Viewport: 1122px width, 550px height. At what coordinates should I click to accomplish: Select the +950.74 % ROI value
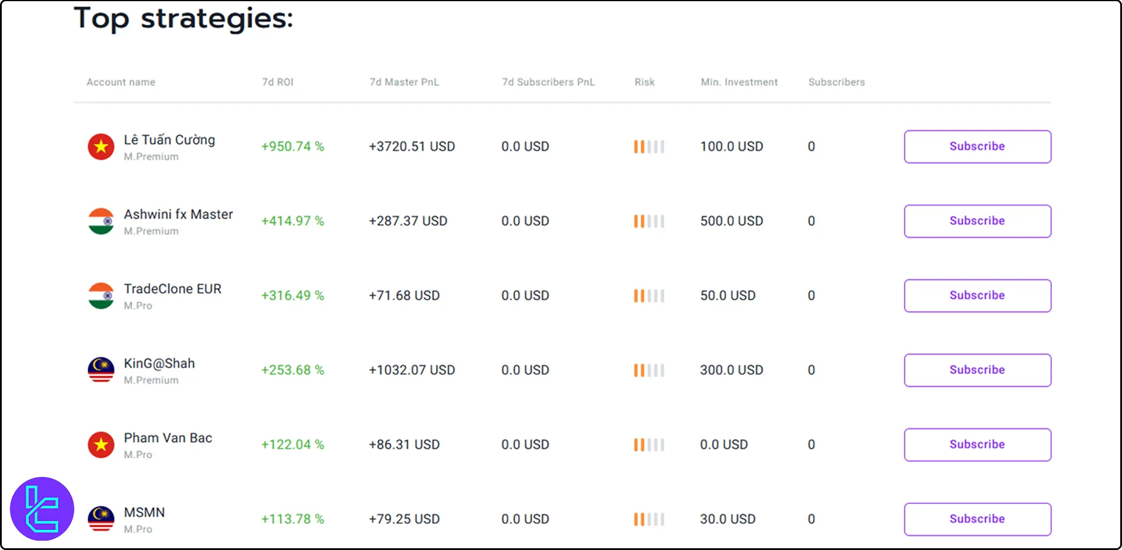point(292,147)
